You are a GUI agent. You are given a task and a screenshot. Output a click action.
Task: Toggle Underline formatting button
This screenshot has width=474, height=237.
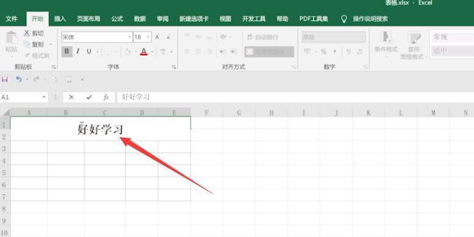pyautogui.click(x=89, y=51)
